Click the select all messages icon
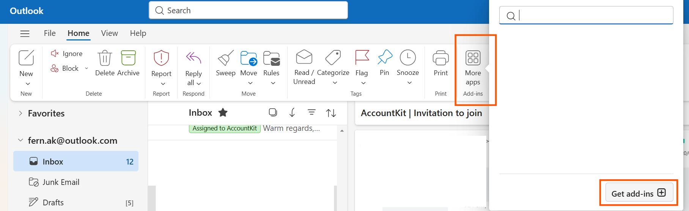This screenshot has height=211, width=689. click(x=273, y=112)
